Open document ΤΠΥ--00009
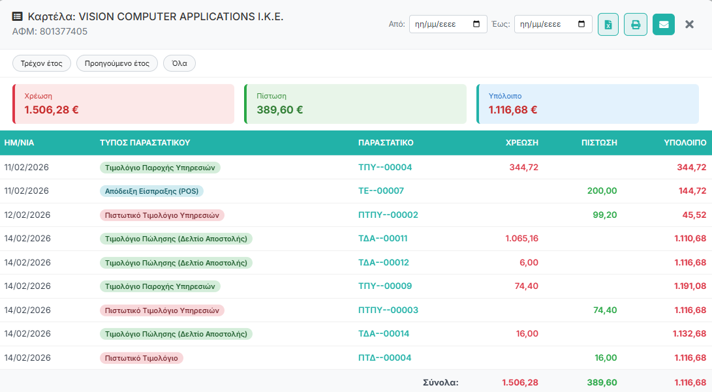Screen dimensions: 712x392 point(385,286)
